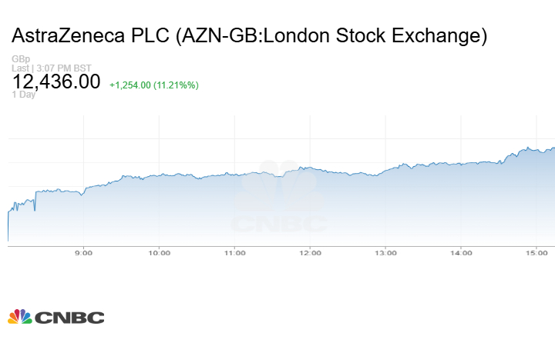
Task: Click the 12,436.00 last price value
Action: click(x=56, y=82)
